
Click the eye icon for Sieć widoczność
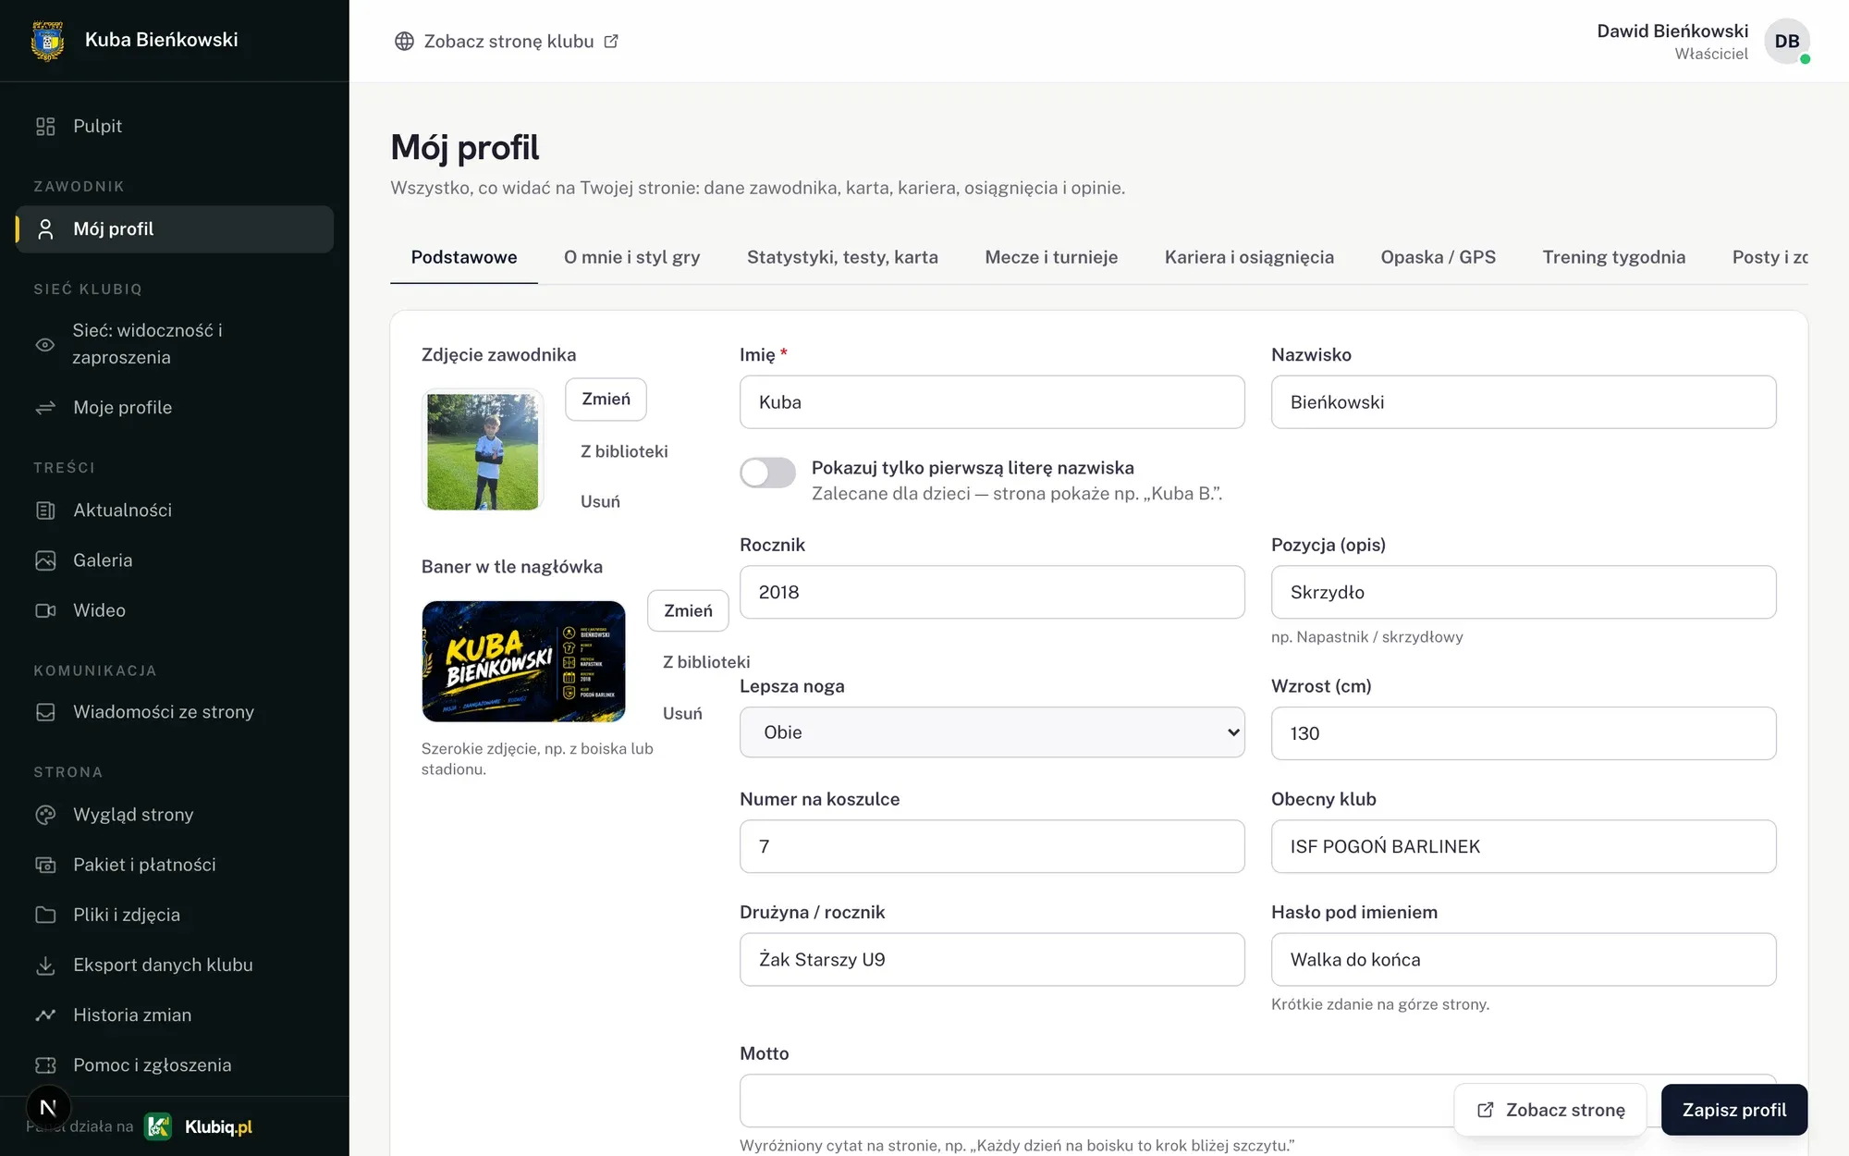tap(45, 344)
